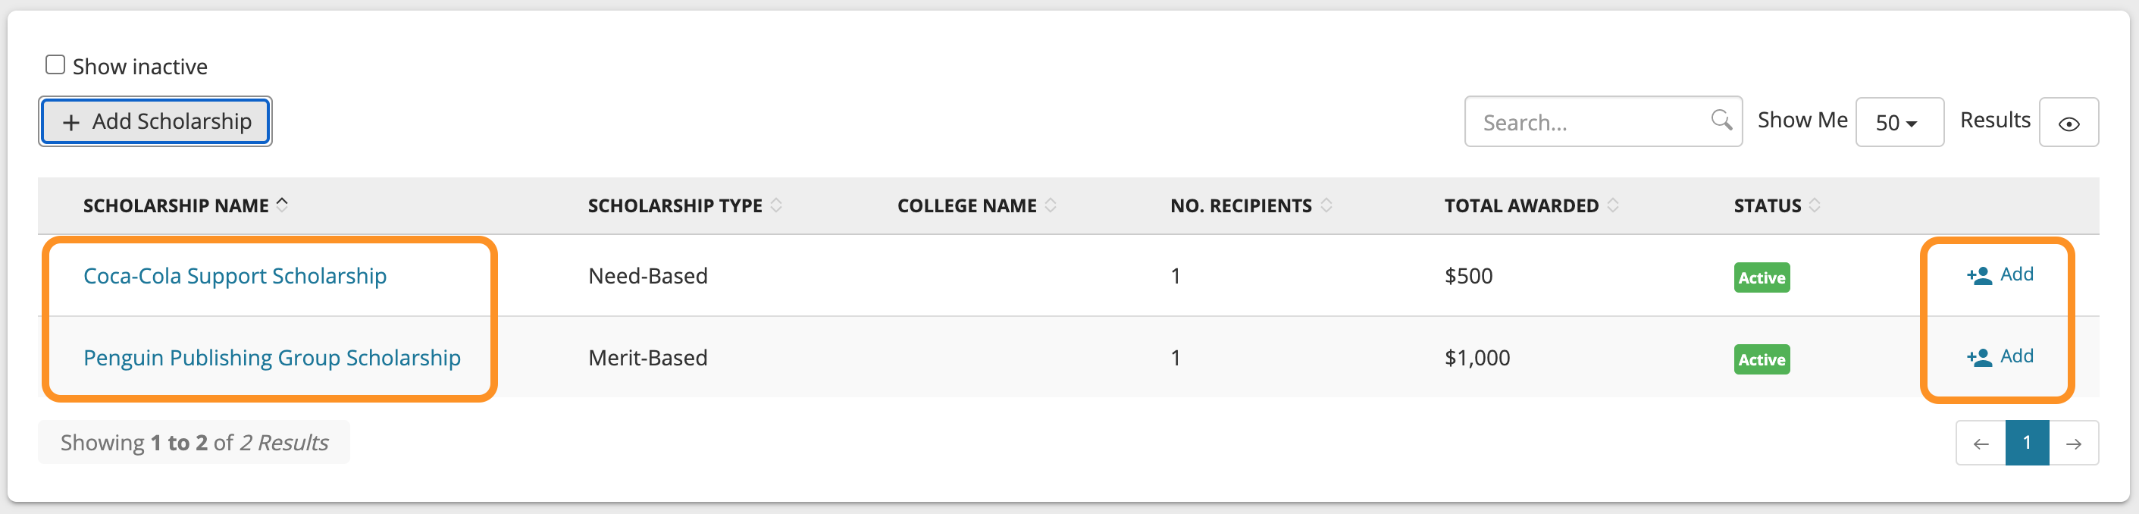Sort by Scholarship Type column arrows
The image size is (2139, 514).
point(776,205)
